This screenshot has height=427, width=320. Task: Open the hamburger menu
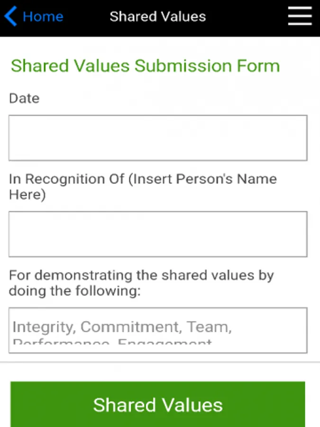(300, 17)
